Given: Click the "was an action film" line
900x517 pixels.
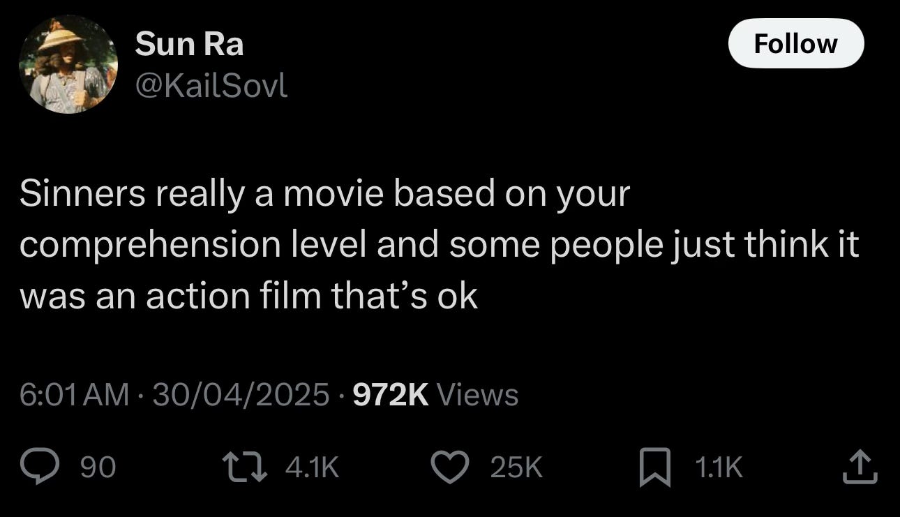Looking at the screenshot, I should pyautogui.click(x=248, y=295).
